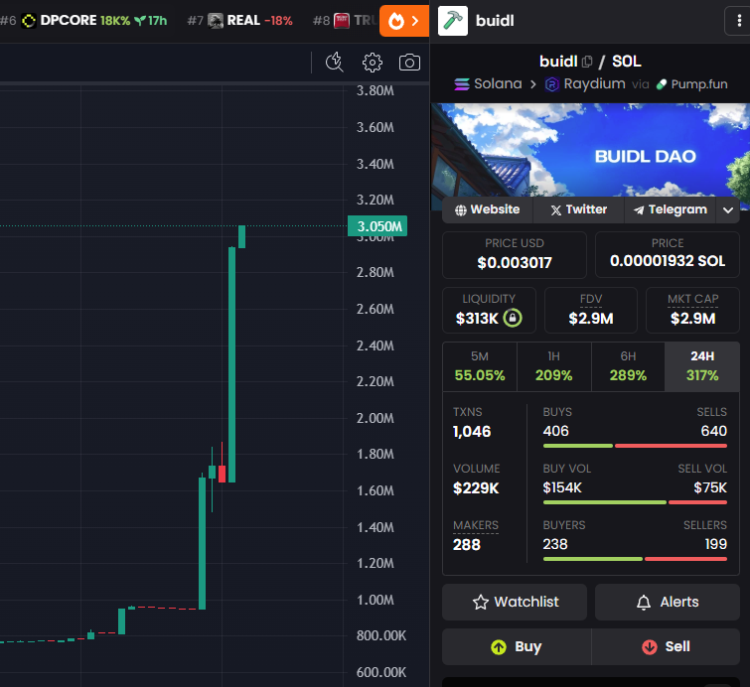Select the 24H timeframe tab
The height and width of the screenshot is (687, 750).
coord(702,366)
